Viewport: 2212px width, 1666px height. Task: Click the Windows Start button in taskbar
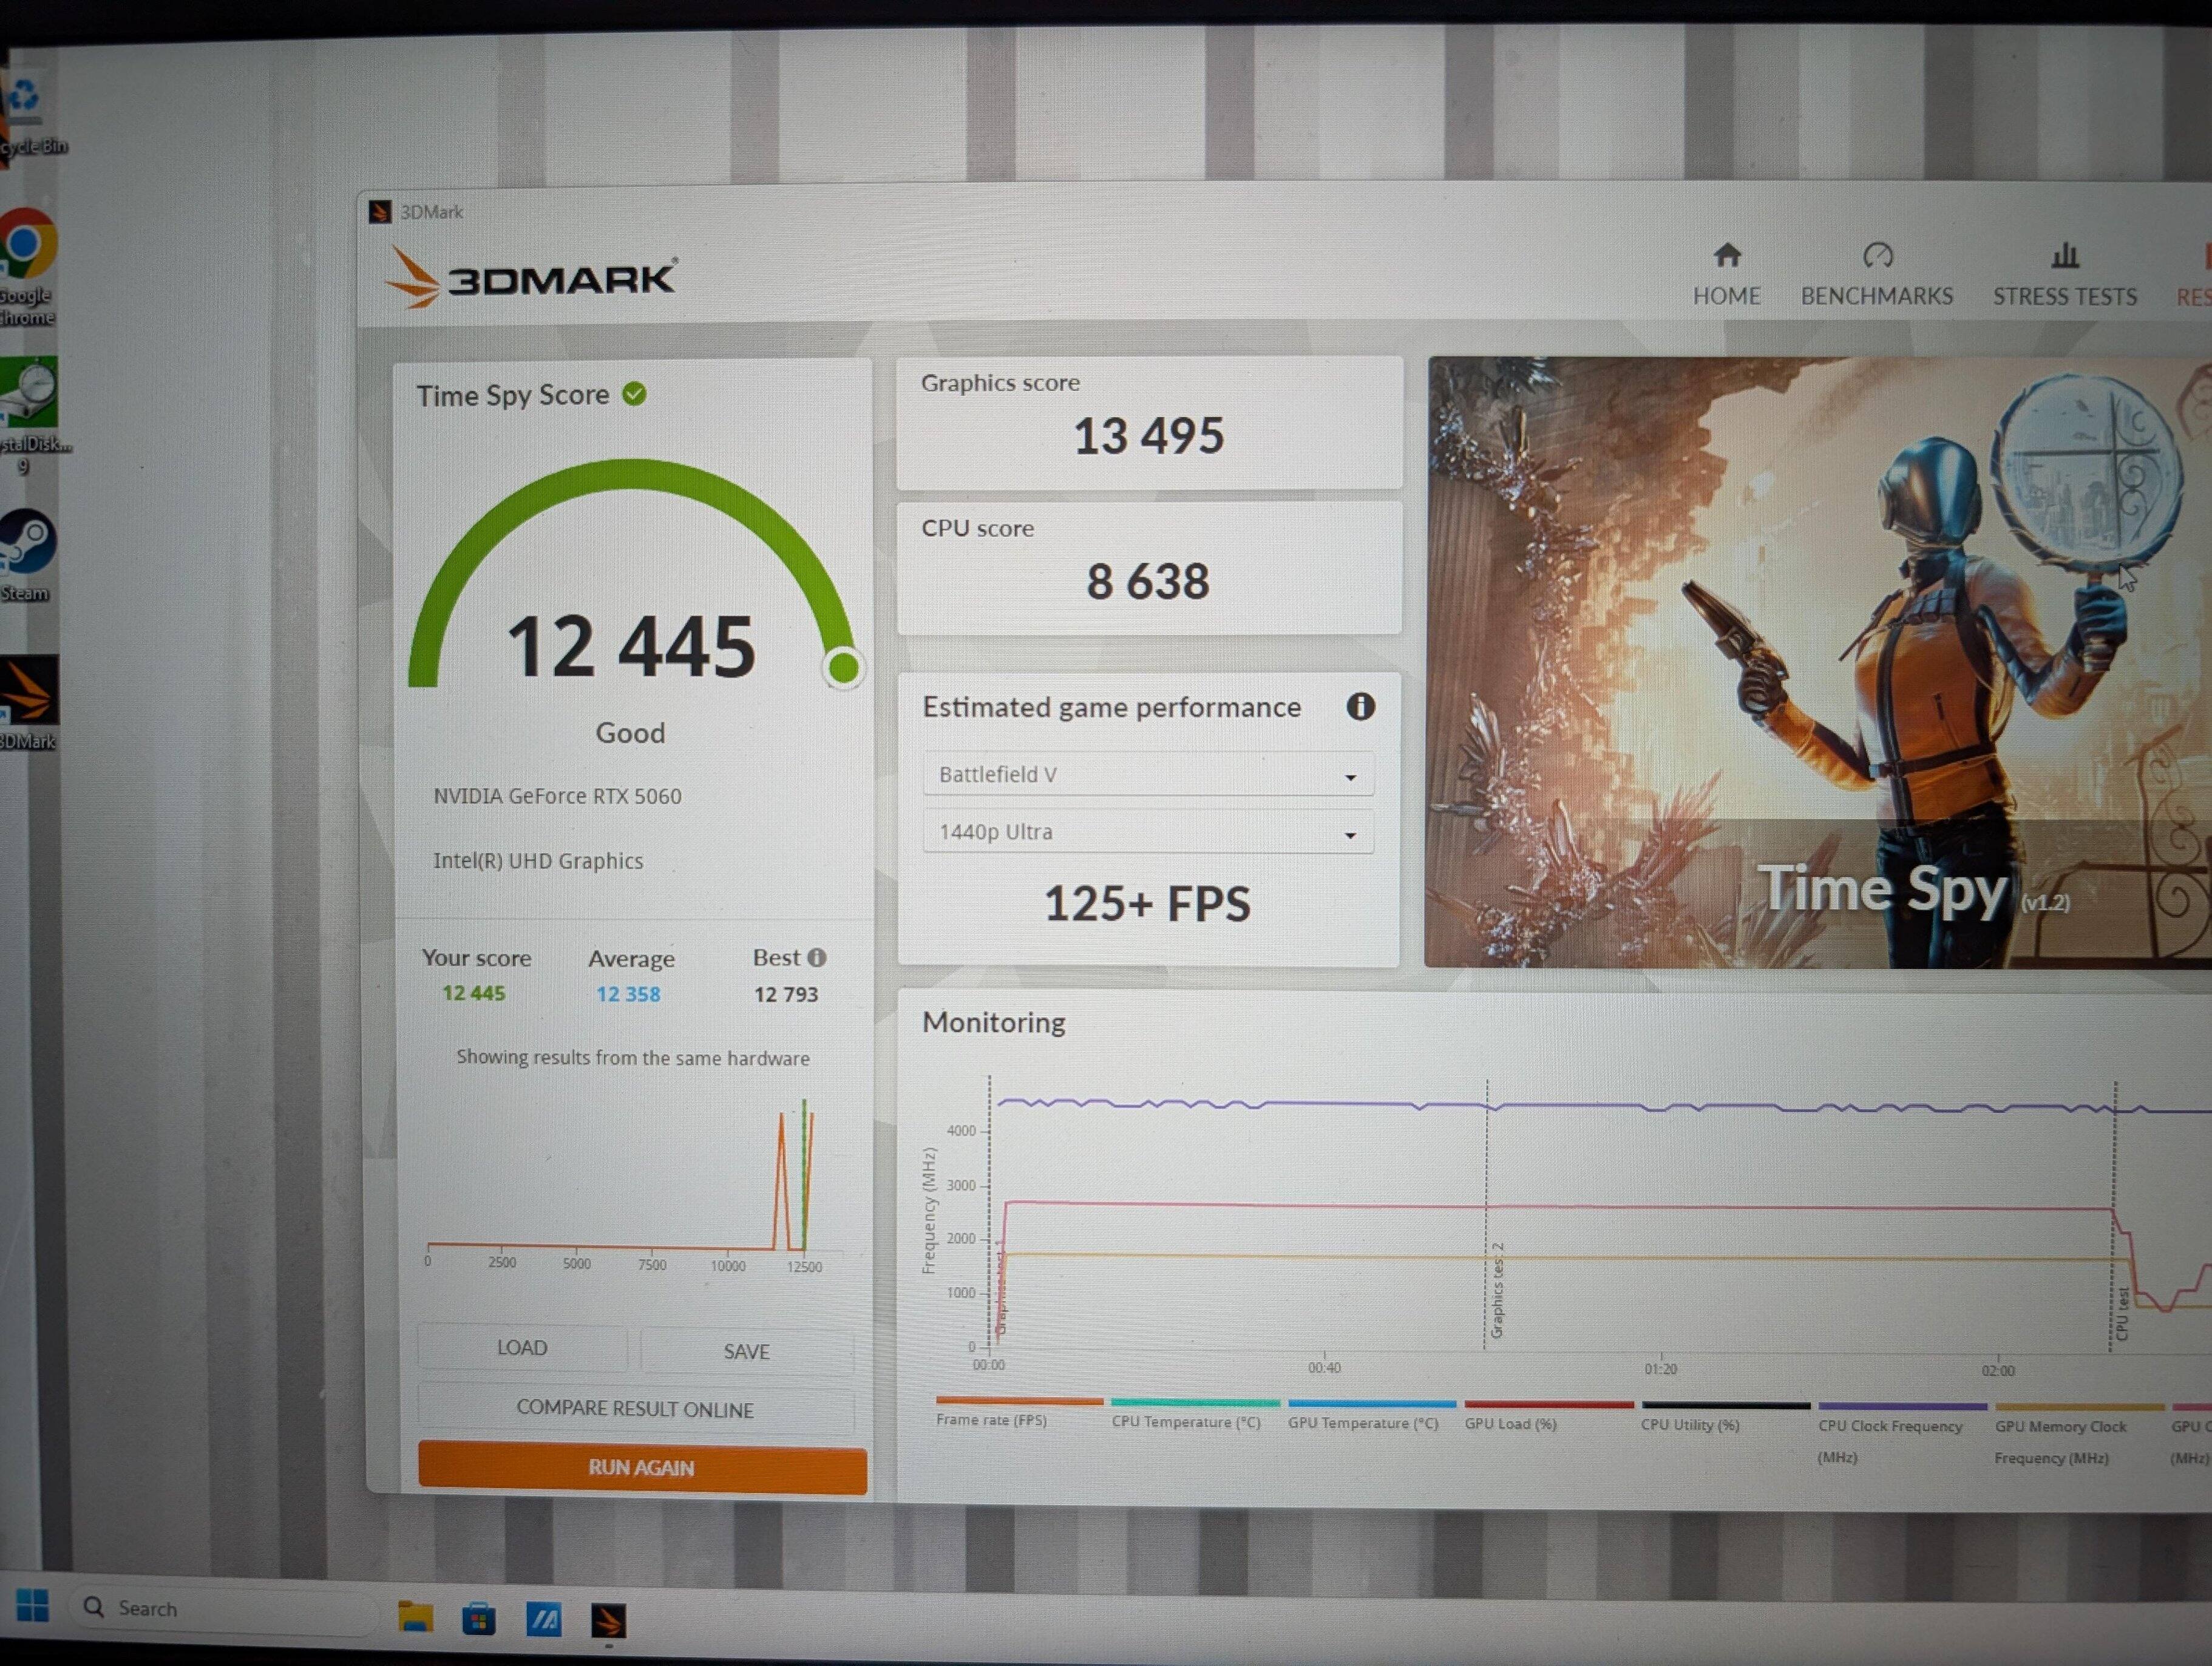coord(32,1606)
